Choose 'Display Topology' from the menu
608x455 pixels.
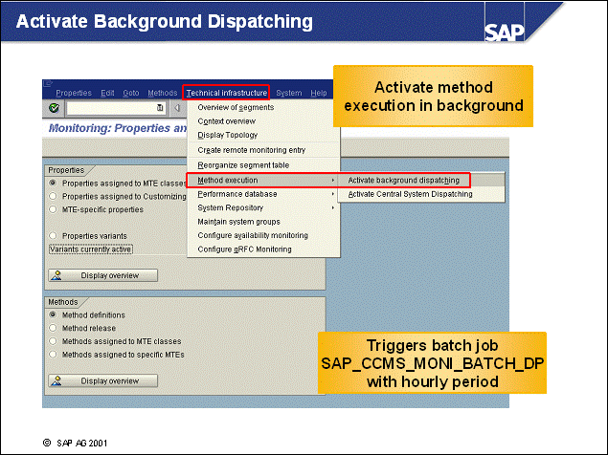coord(228,135)
